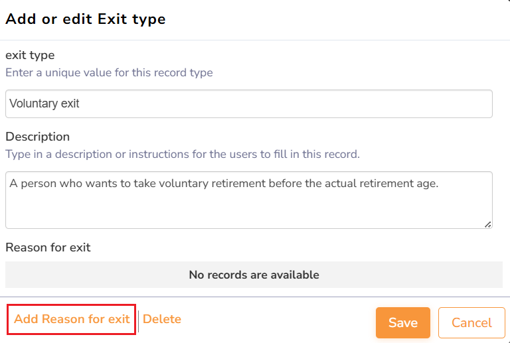The height and width of the screenshot is (343, 510).
Task: Place cursor after 'retirement age.' in Description
Action: click(440, 184)
